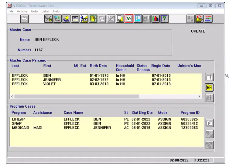Click Program ID 12309063
Viewport: 229px width, 164px height.
pyautogui.click(x=190, y=128)
